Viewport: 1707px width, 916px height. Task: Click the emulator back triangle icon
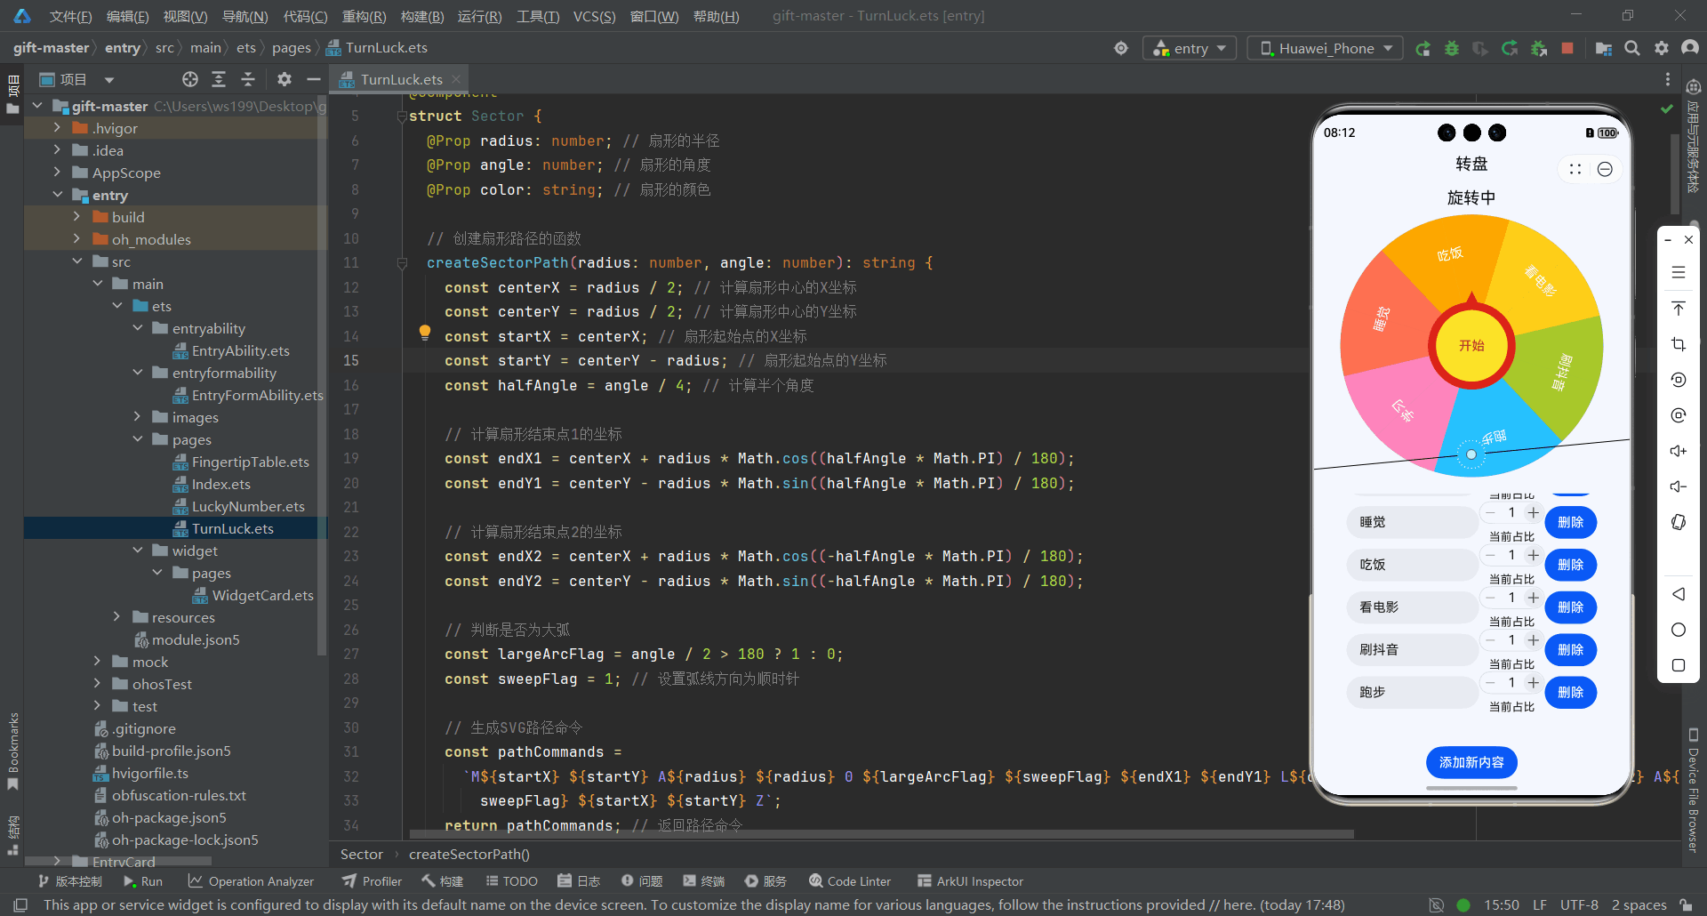pos(1679,594)
